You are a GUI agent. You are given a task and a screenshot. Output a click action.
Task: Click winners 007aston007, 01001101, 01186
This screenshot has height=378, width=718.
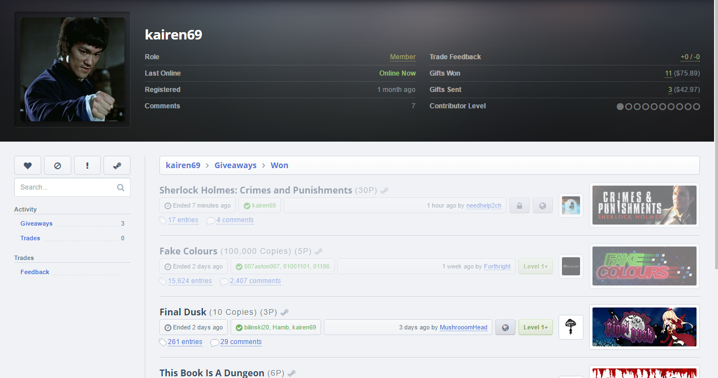287,267
